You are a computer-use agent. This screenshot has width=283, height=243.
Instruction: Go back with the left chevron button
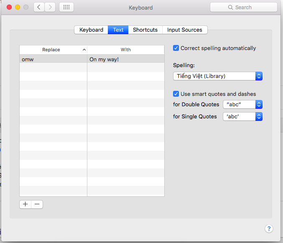click(x=39, y=7)
